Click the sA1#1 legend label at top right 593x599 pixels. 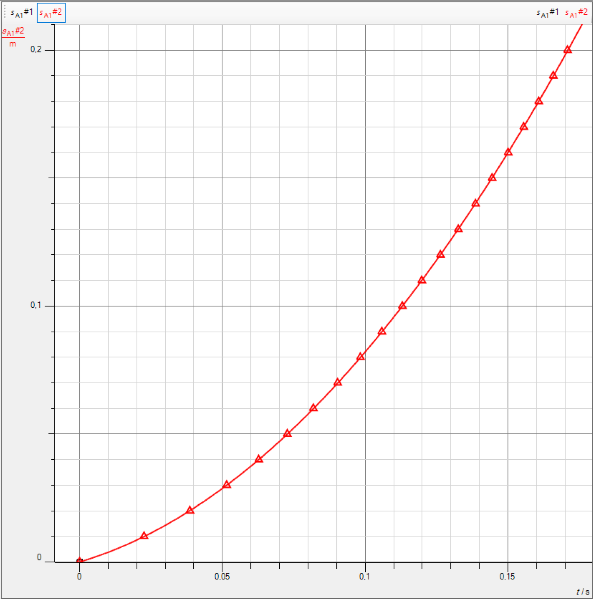[x=548, y=13]
